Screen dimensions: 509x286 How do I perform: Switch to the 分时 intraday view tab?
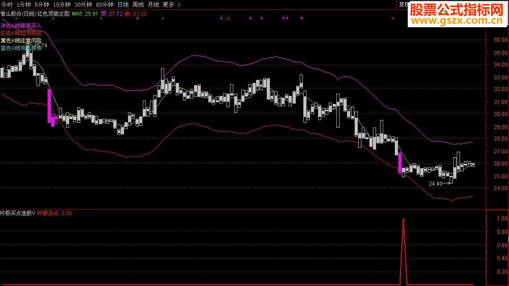coord(7,4)
